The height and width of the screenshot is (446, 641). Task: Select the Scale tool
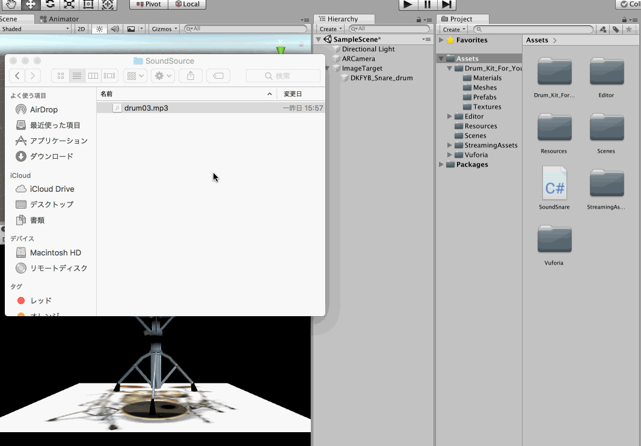click(x=69, y=4)
